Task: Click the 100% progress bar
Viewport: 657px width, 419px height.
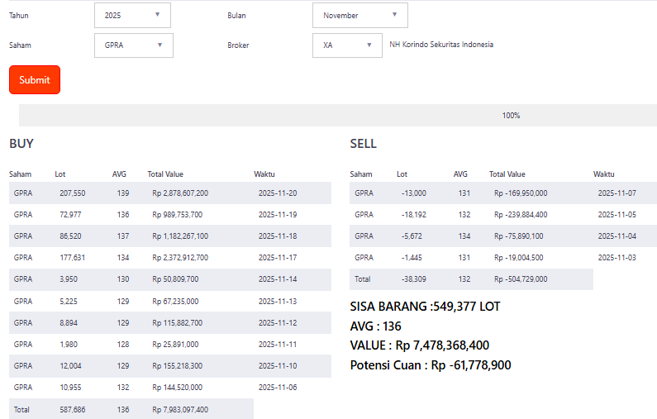Action: [337, 115]
